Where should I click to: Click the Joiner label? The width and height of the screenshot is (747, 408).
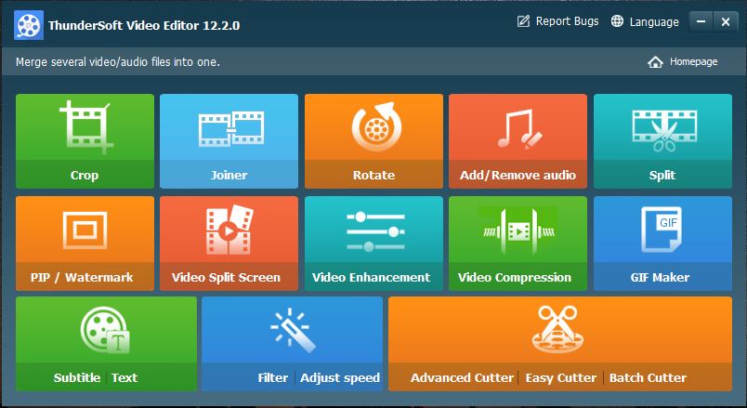(x=229, y=175)
